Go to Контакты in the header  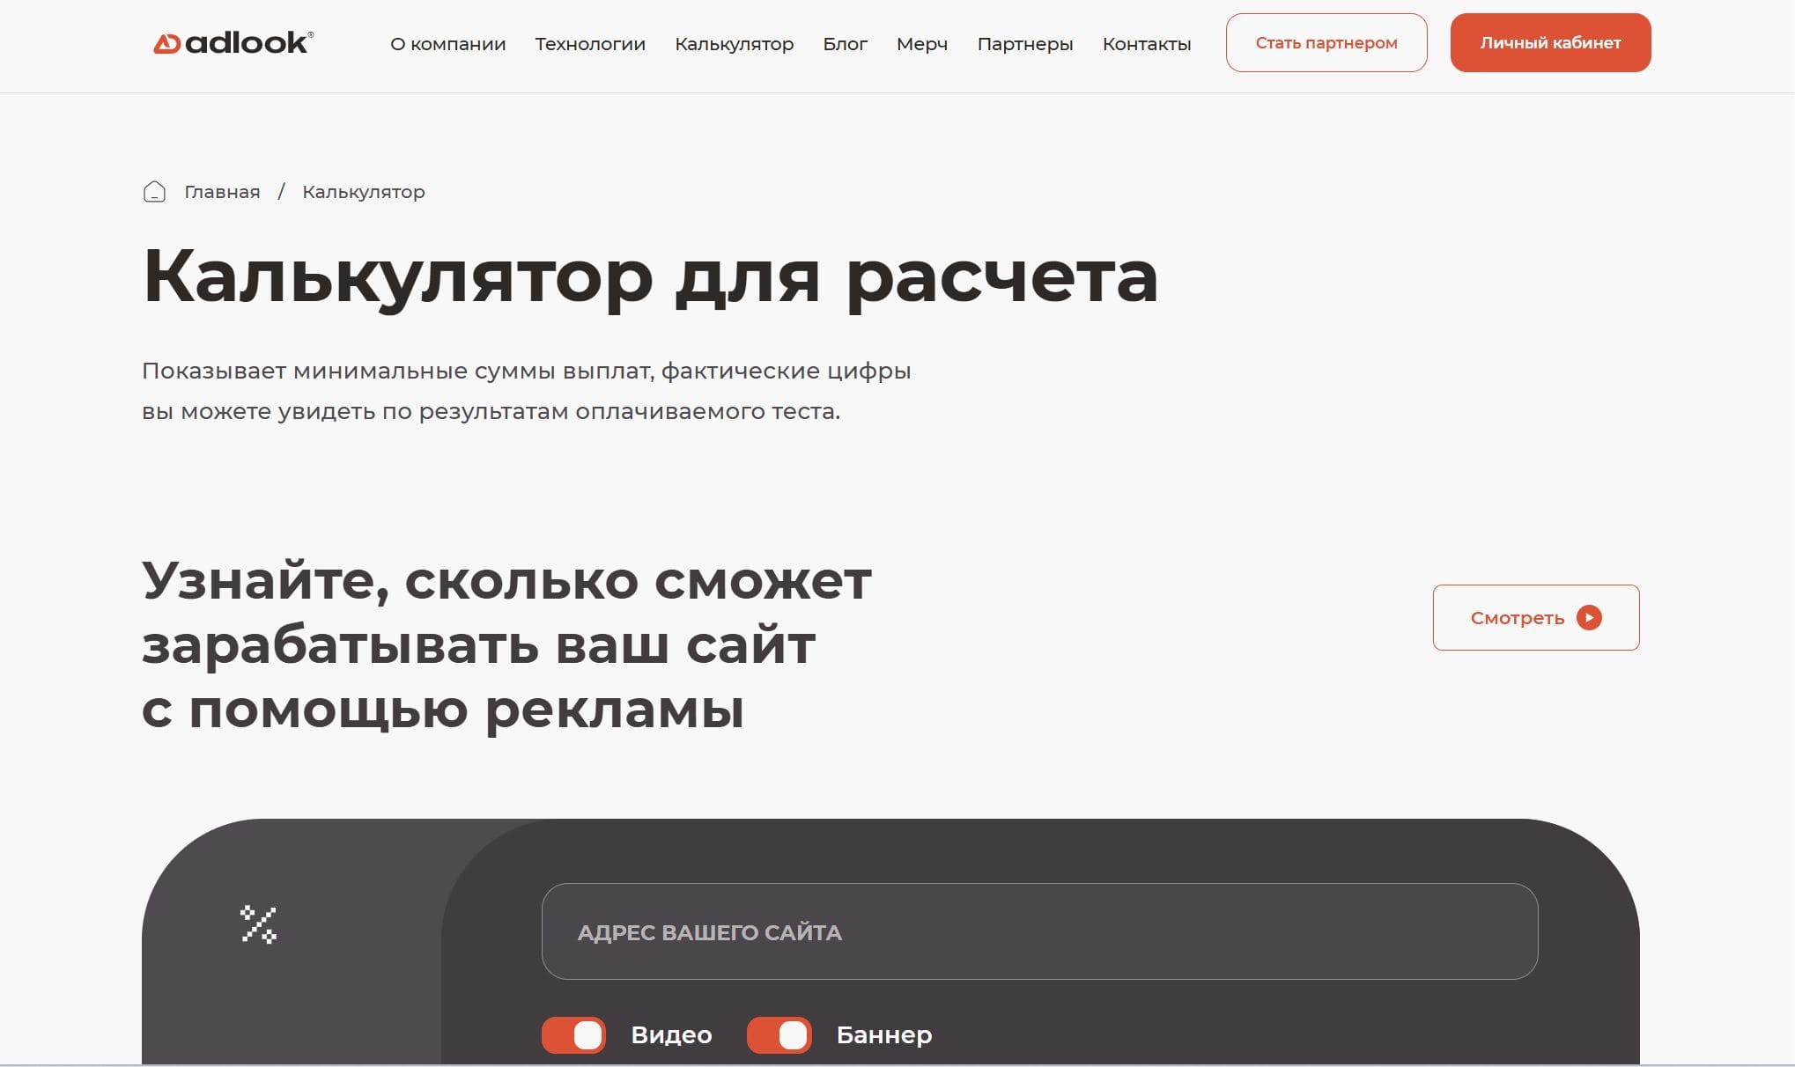[1146, 44]
